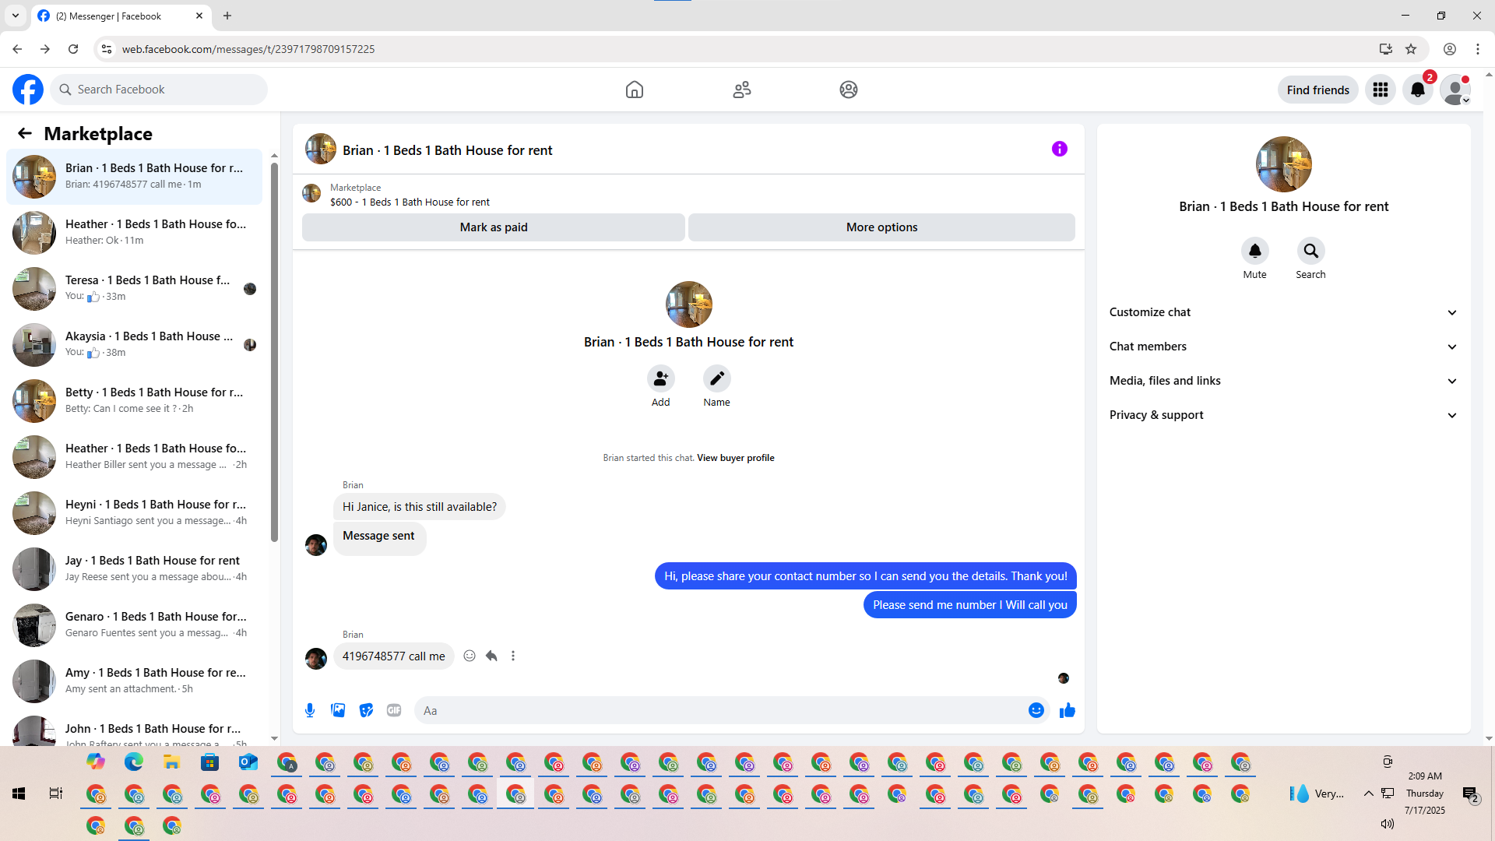Click Find friends button

pyautogui.click(x=1317, y=90)
